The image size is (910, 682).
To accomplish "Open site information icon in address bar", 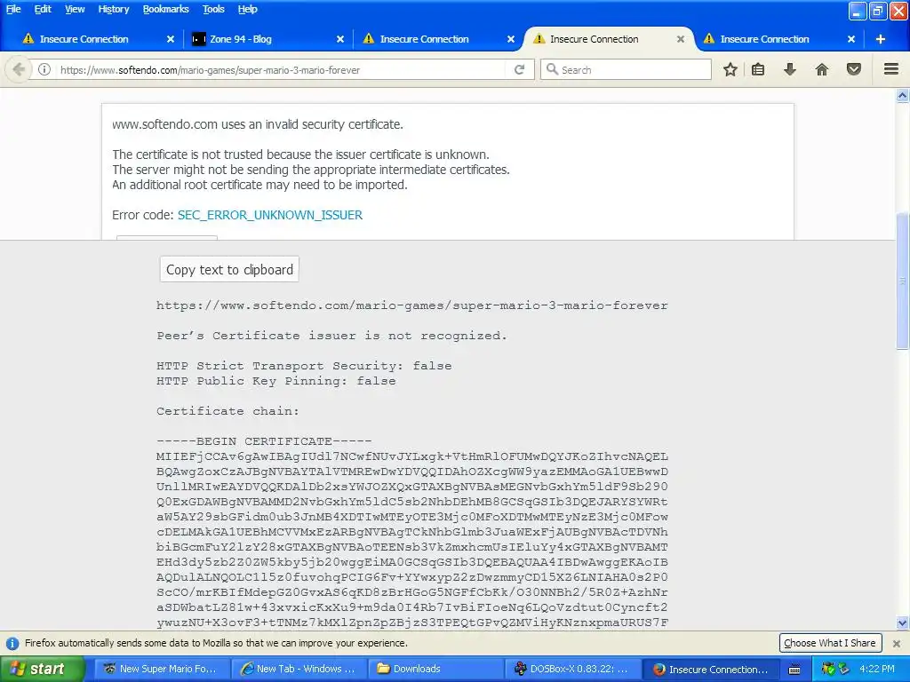I will (x=44, y=69).
